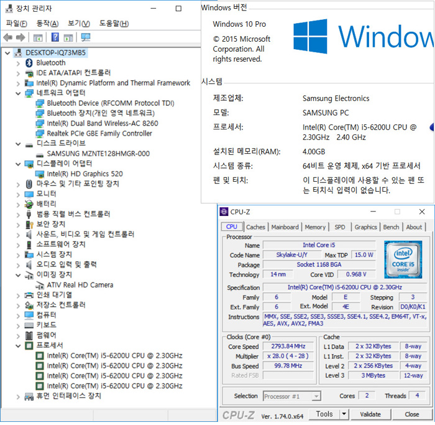
Task: Switch to the Graphics tab in CPU-Z
Action: point(365,227)
